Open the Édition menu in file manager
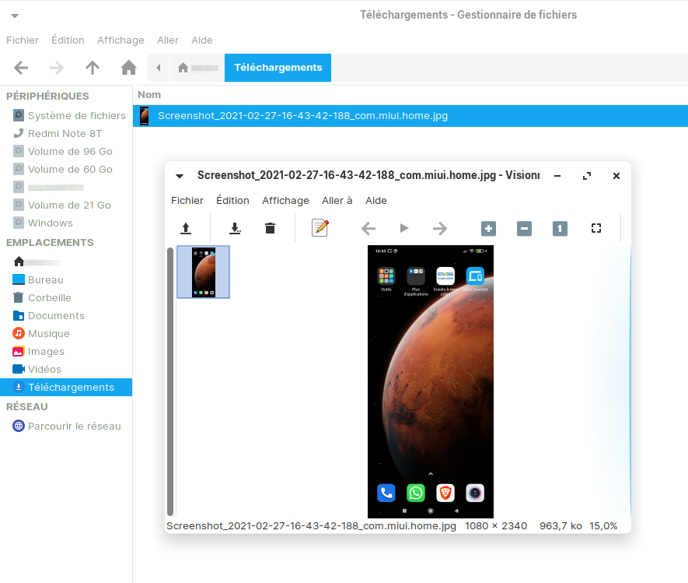The height and width of the screenshot is (583, 688). pos(68,40)
